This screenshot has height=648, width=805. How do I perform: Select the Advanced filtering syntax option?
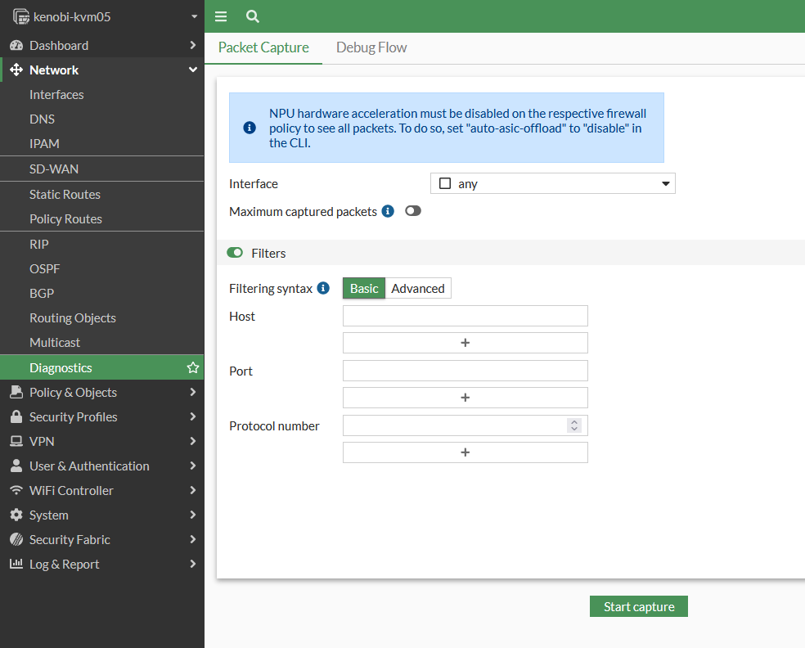click(x=417, y=288)
